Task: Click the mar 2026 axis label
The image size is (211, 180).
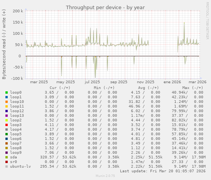Action: click(197, 82)
